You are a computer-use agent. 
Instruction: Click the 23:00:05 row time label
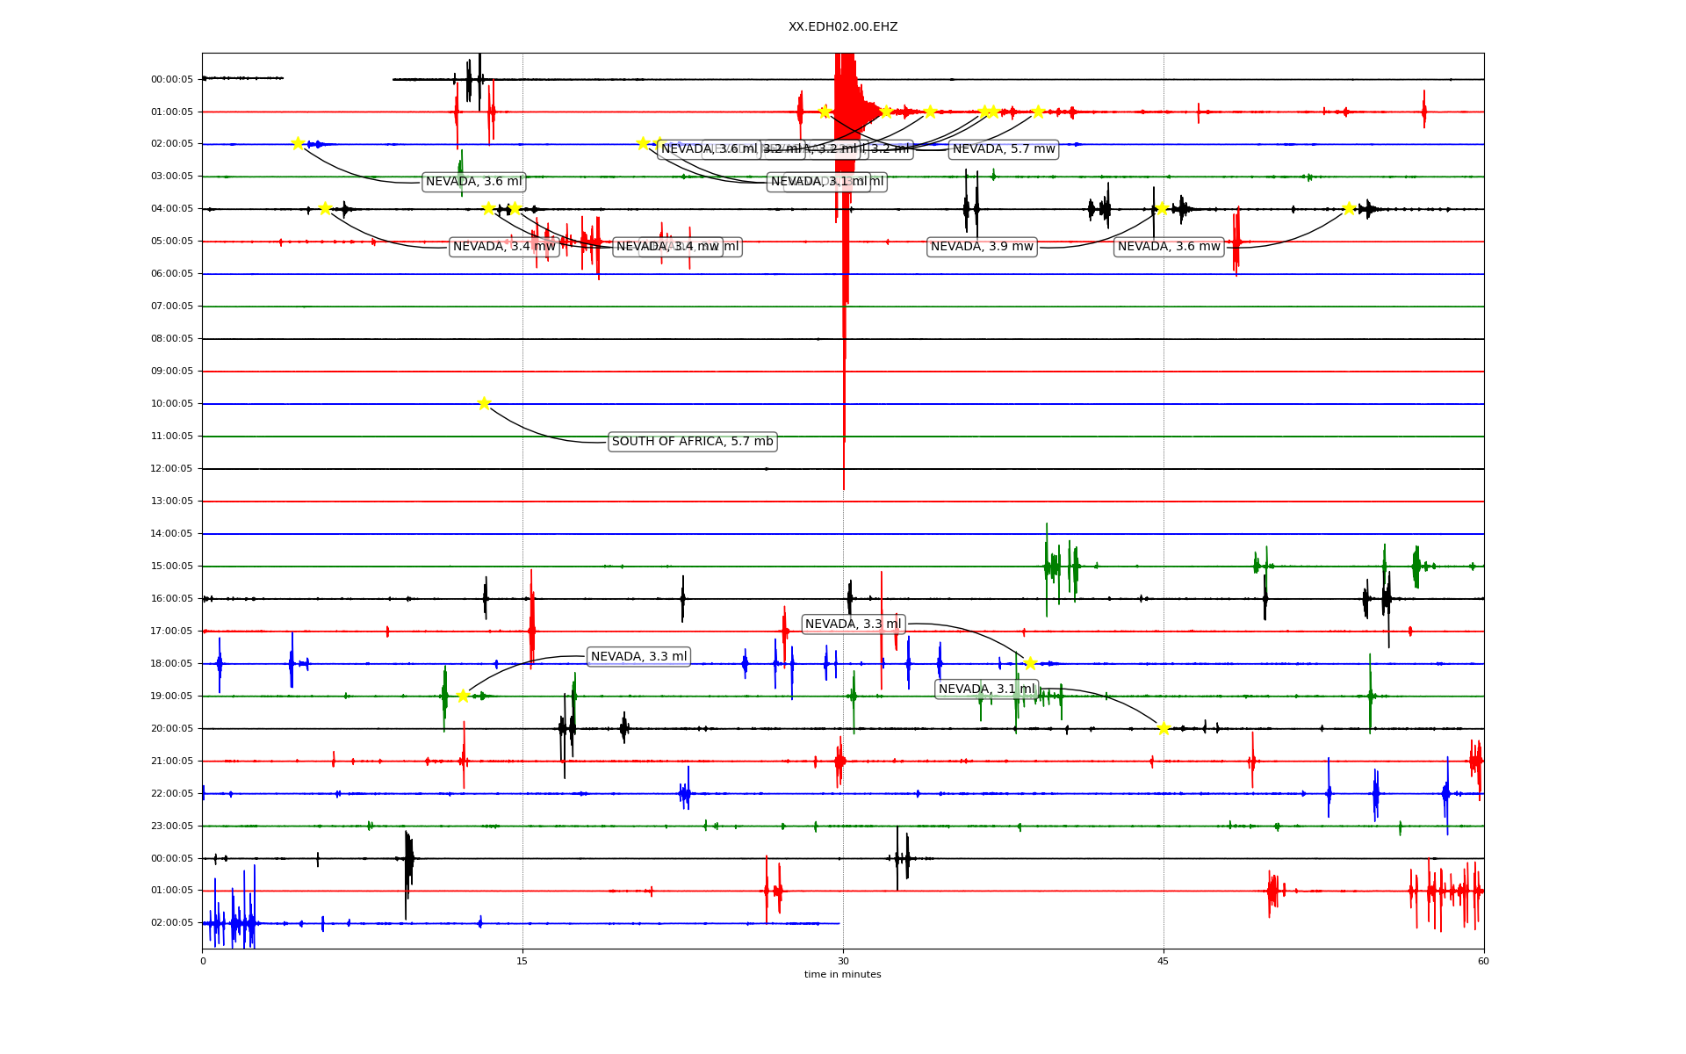click(x=172, y=826)
